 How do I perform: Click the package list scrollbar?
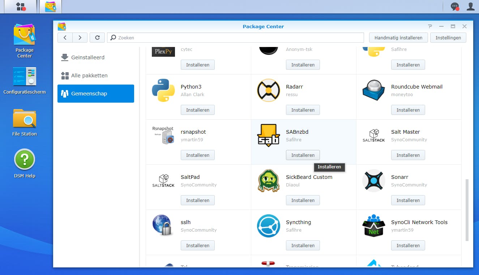click(467, 210)
